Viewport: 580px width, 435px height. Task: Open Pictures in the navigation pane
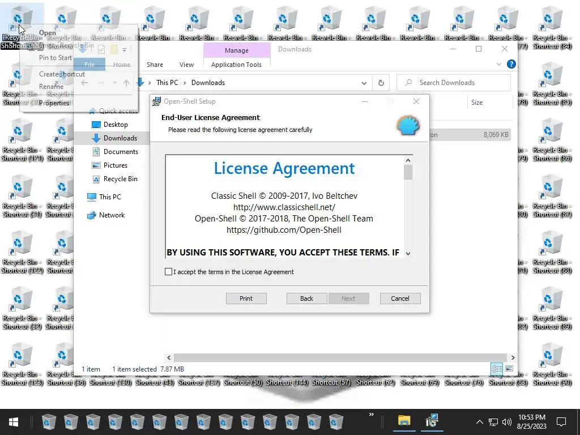coord(109,165)
